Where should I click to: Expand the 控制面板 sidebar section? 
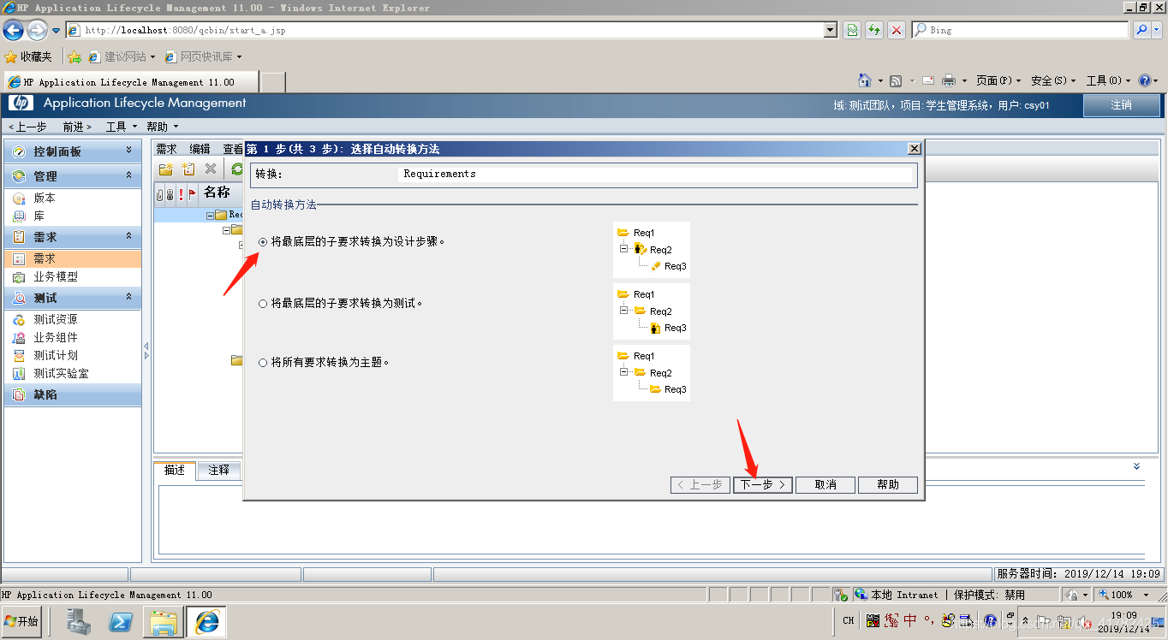click(129, 151)
